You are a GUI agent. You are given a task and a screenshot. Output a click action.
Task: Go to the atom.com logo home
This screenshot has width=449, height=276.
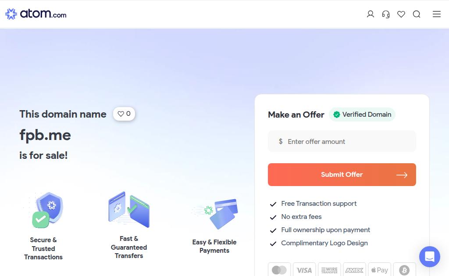36,14
